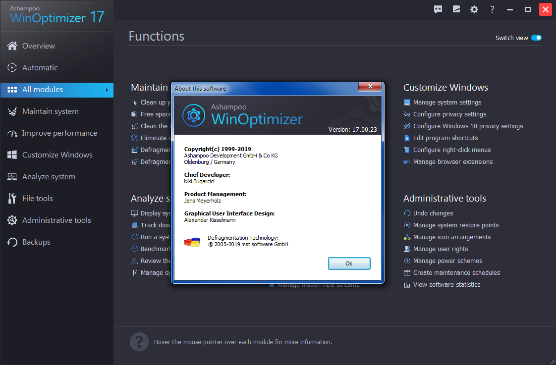Click the Customize Windows heading

point(445,88)
